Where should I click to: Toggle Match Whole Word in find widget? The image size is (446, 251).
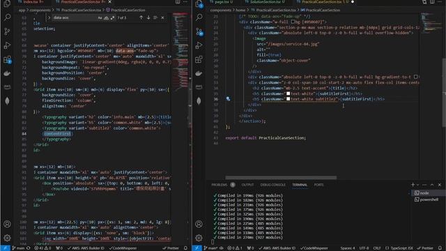[106, 17]
